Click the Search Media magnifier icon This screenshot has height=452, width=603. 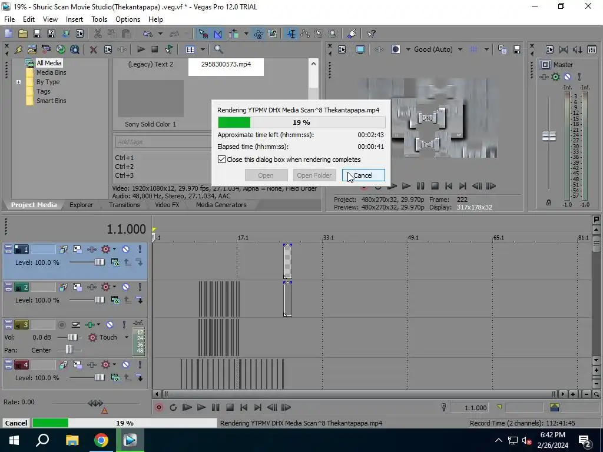(x=218, y=49)
